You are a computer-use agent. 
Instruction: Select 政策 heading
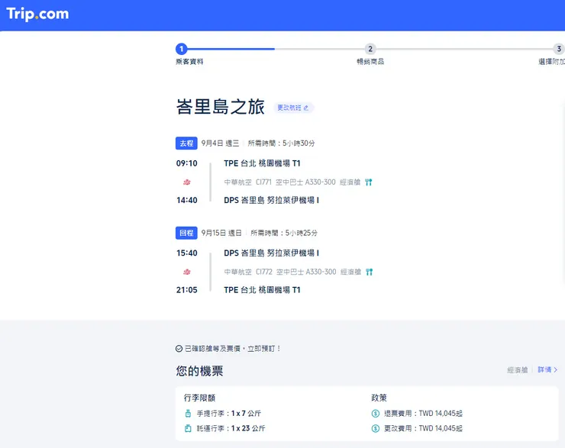point(379,398)
